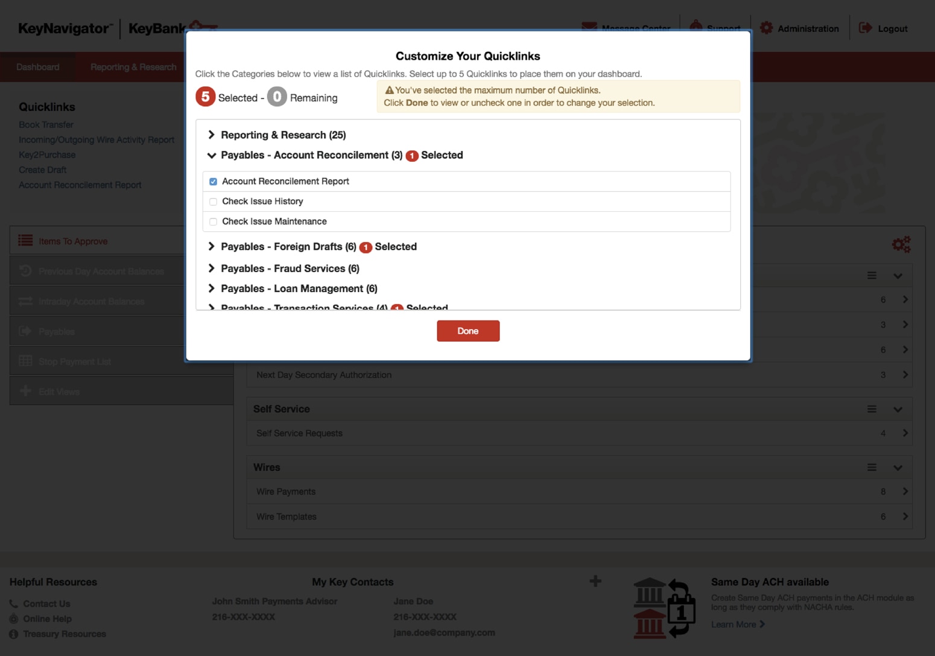The height and width of the screenshot is (656, 935).
Task: Expand Payables - Loan Management (6) category
Action: pos(293,288)
